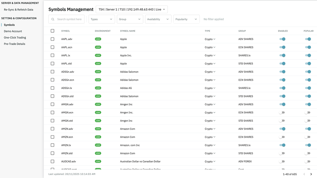Click the AMZN.std symbol cell

click(x=67, y=153)
